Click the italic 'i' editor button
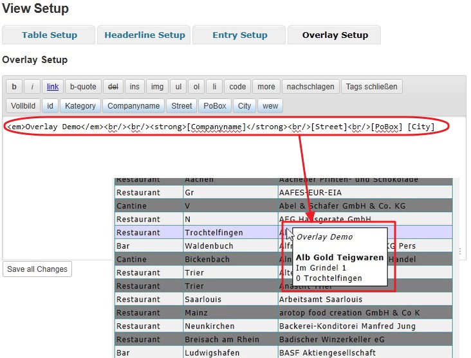The width and height of the screenshot is (471, 358). coord(32,87)
